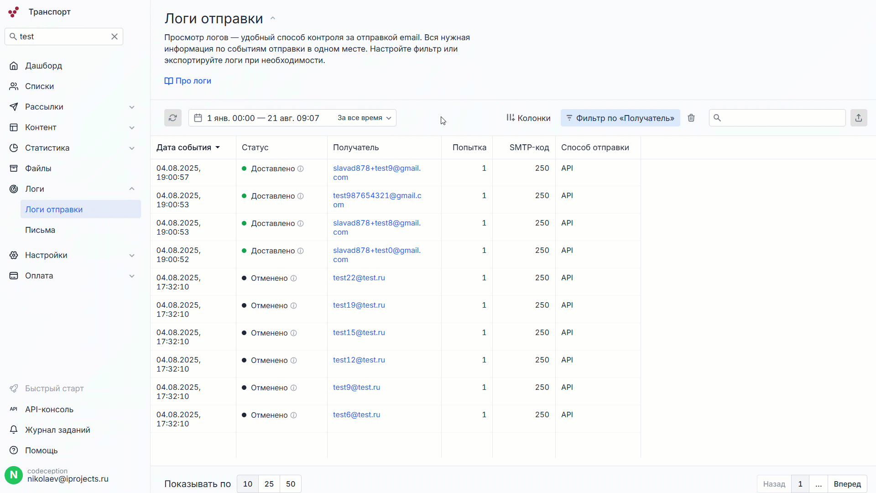Viewport: 876px width, 493px height.
Task: Collapse the Логи sidebar section
Action: (132, 189)
